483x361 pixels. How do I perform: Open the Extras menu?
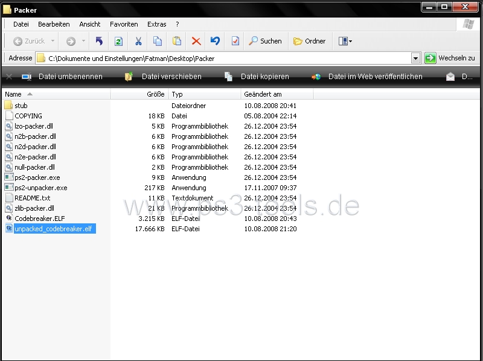157,24
